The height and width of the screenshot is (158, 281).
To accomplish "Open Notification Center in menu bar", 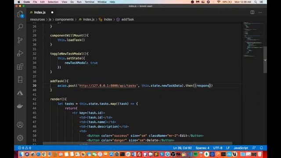I will click(x=261, y=2).
